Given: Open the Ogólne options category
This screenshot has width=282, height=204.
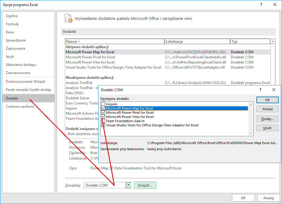Looking at the screenshot, I should coord(28,16).
